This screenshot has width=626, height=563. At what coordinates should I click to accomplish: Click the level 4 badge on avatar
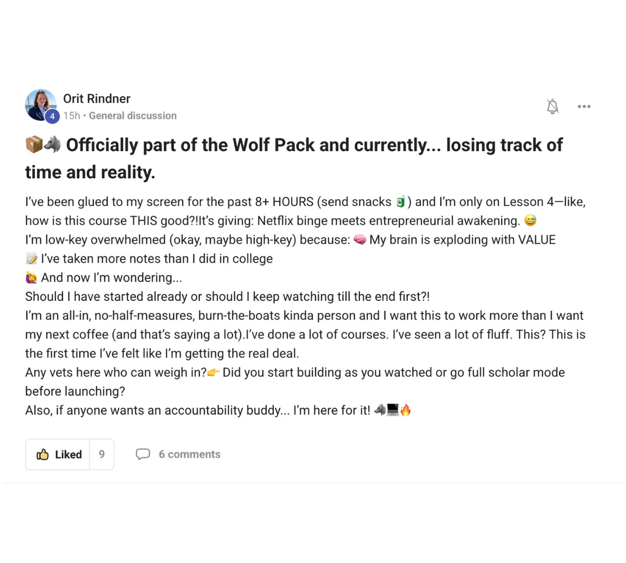[52, 116]
